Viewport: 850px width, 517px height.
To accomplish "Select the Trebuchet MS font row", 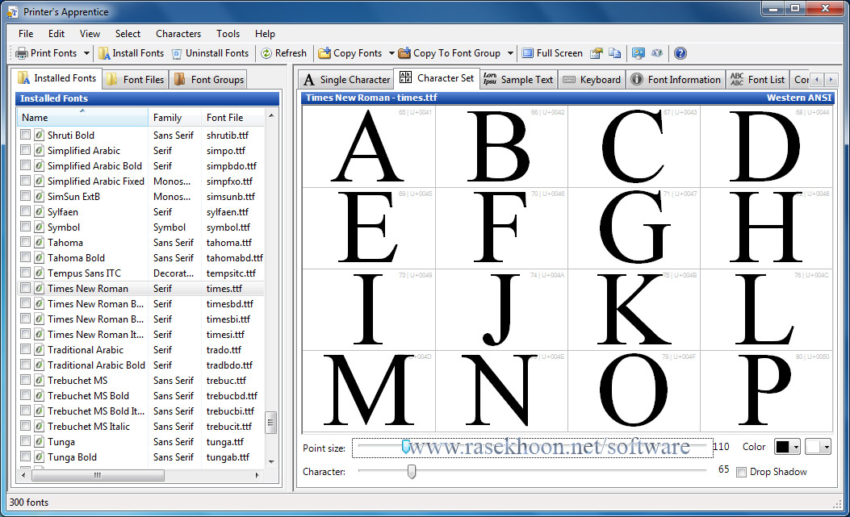I will click(141, 381).
